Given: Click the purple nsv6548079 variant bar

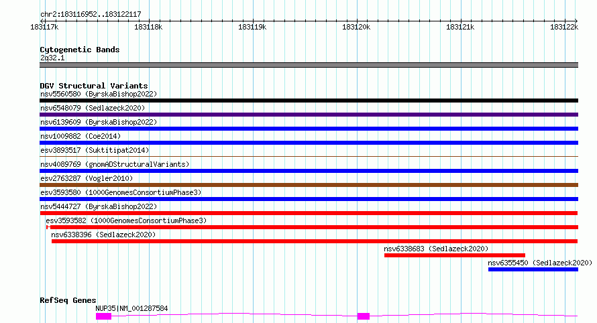Looking at the screenshot, I should (x=309, y=115).
